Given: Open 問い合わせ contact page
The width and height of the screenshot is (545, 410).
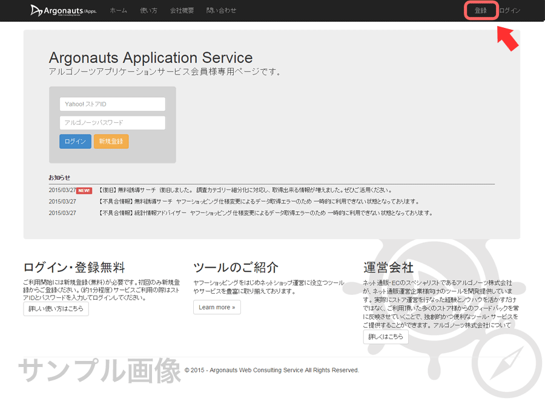Looking at the screenshot, I should (x=221, y=10).
